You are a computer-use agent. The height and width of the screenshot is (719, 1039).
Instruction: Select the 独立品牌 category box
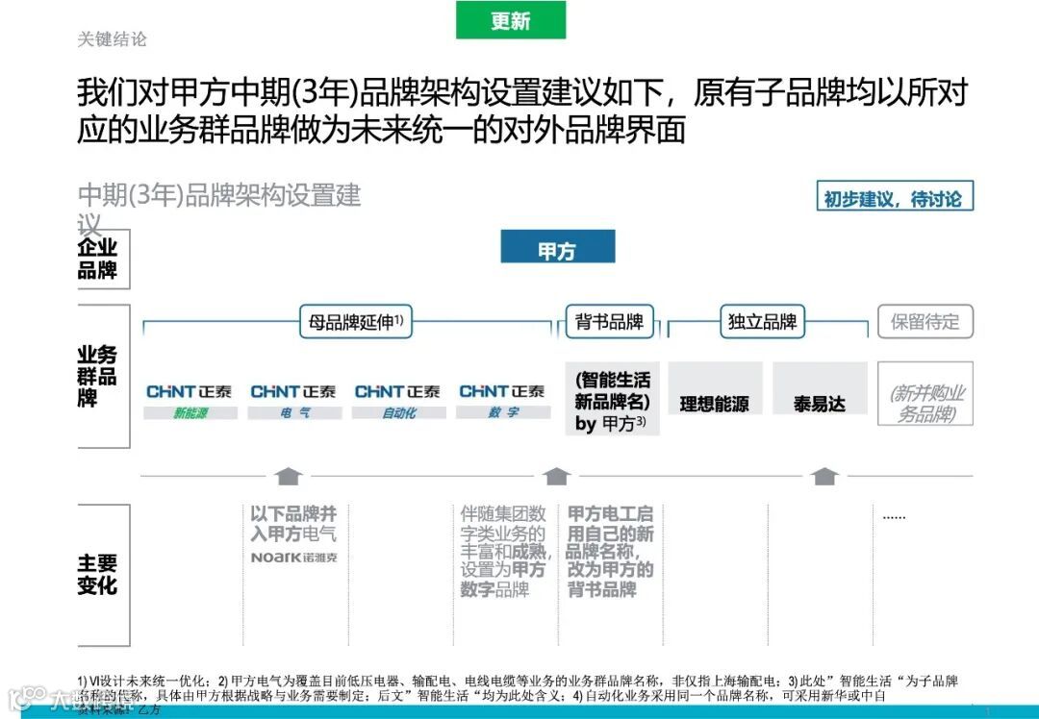point(762,322)
